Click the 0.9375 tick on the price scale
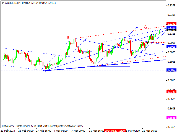 pyautogui.click(x=171, y=5)
